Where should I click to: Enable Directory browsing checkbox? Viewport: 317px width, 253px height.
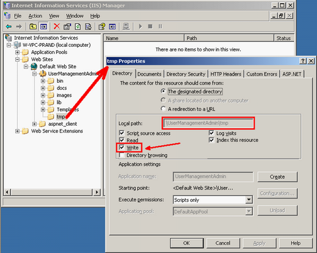[x=122, y=155]
